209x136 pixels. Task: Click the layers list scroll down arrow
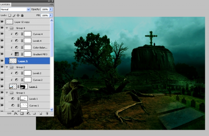click(52, 109)
